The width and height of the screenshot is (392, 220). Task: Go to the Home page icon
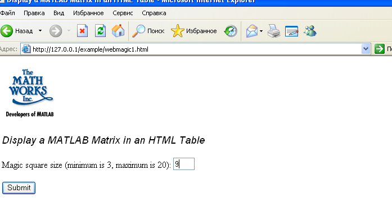118,31
